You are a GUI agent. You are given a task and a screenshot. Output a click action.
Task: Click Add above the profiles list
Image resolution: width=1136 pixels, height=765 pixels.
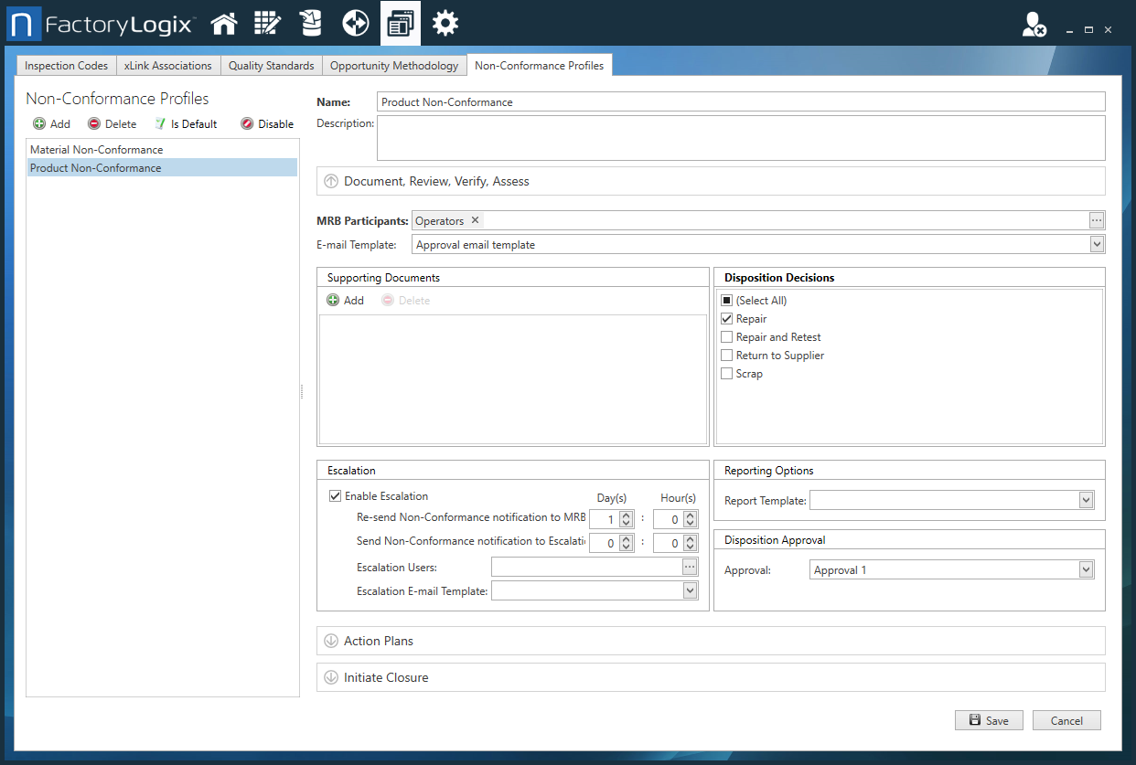(x=51, y=123)
